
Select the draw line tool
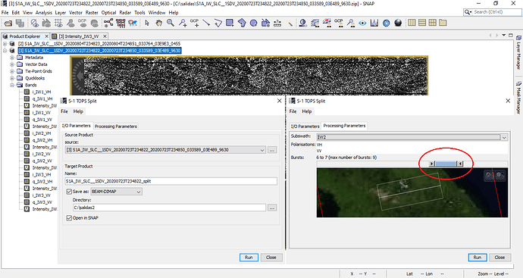206,23
